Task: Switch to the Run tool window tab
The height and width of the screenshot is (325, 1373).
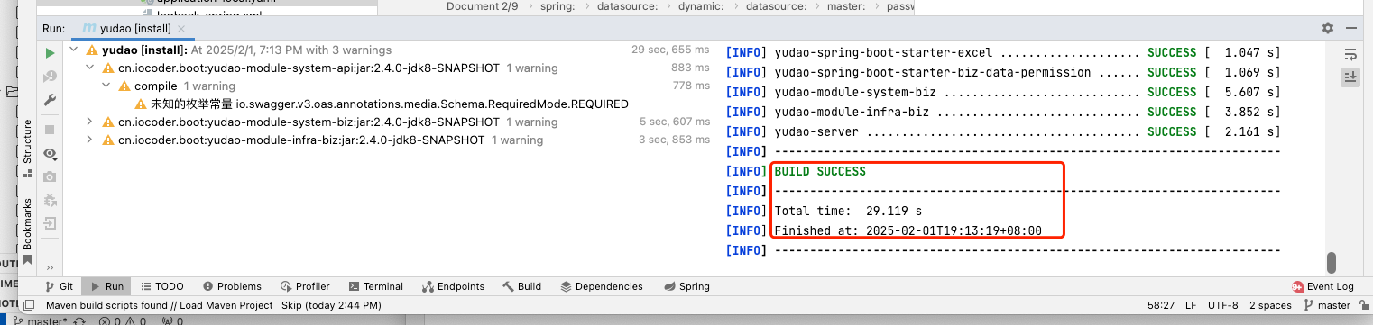Action: tap(106, 286)
